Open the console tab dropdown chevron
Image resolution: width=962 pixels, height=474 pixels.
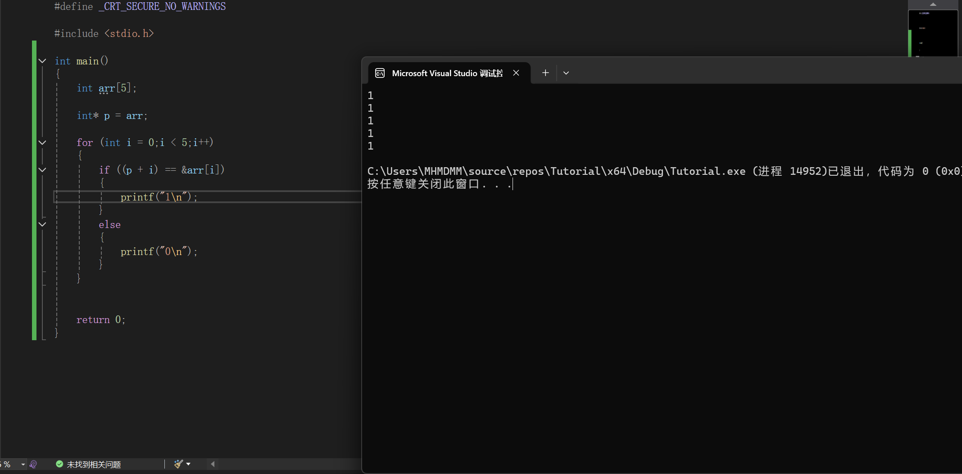pos(566,73)
